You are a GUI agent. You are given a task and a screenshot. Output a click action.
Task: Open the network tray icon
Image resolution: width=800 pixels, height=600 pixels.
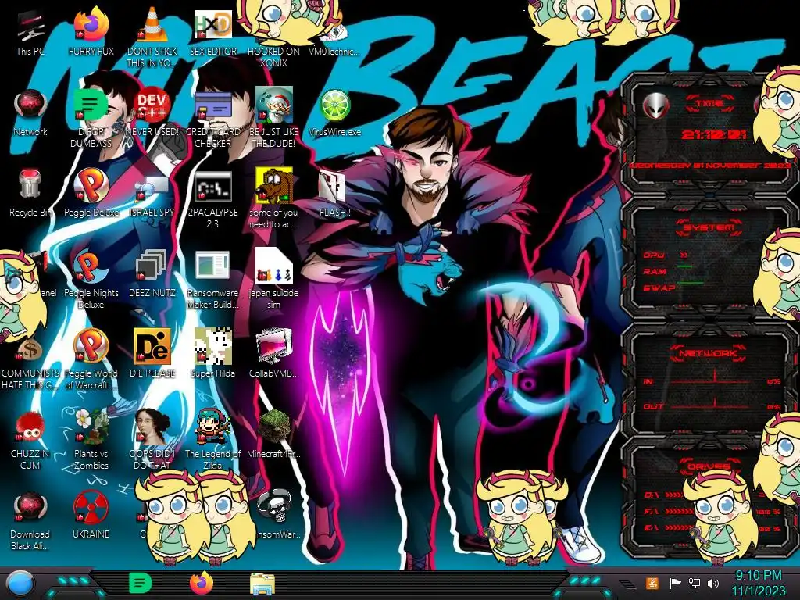click(694, 583)
